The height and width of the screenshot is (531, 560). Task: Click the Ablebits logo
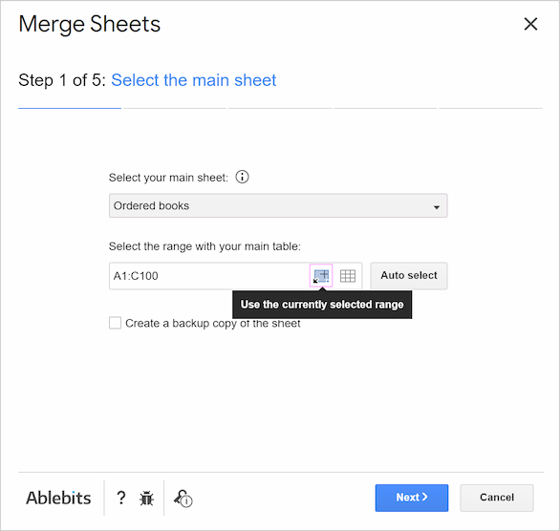click(58, 498)
